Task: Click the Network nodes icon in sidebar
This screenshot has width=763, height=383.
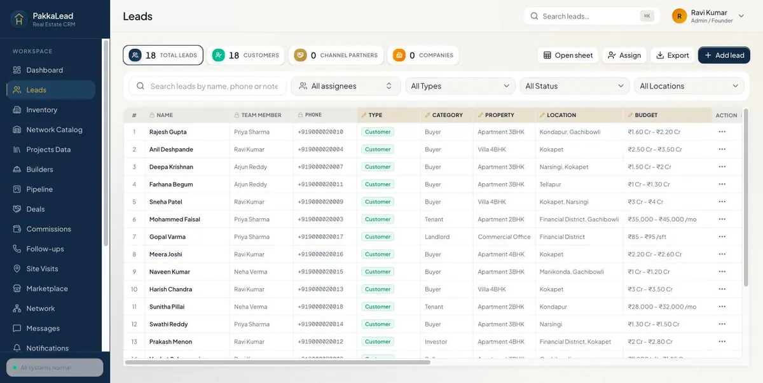Action: [17, 309]
